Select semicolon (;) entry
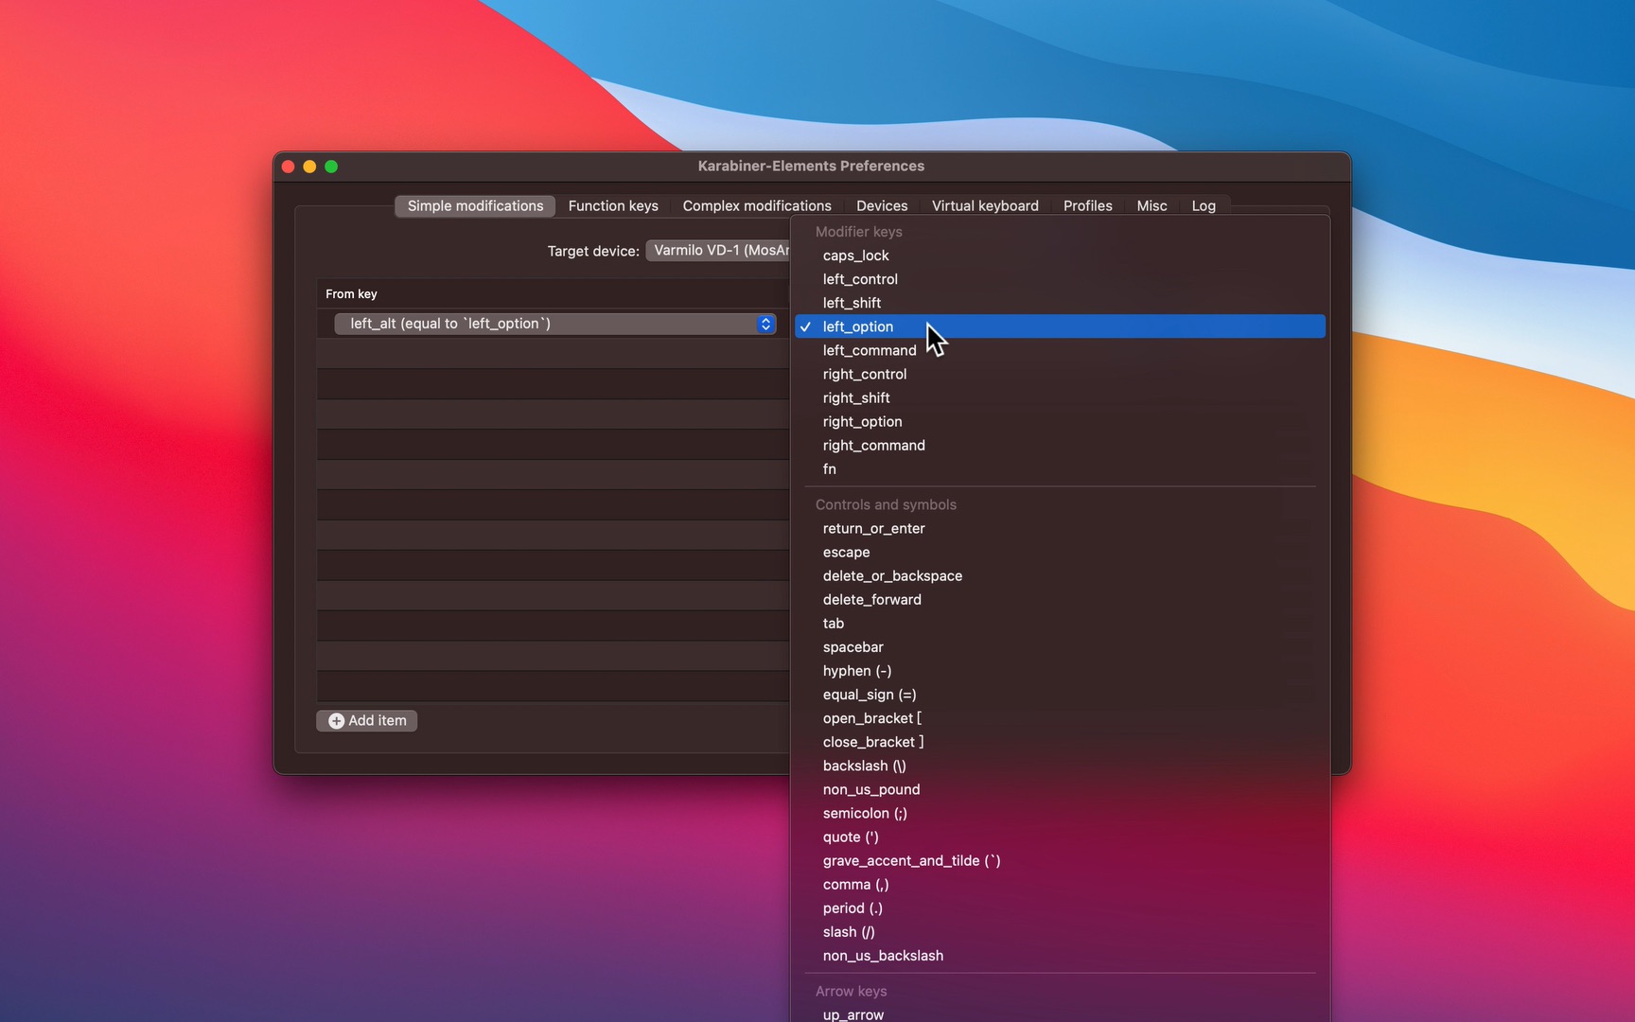 1060,812
